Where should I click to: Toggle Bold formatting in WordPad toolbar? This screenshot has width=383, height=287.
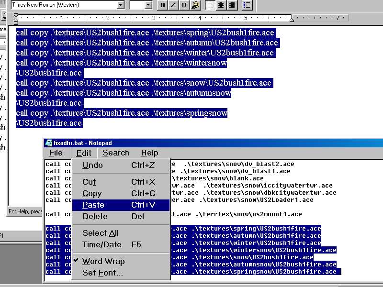tap(162, 5)
